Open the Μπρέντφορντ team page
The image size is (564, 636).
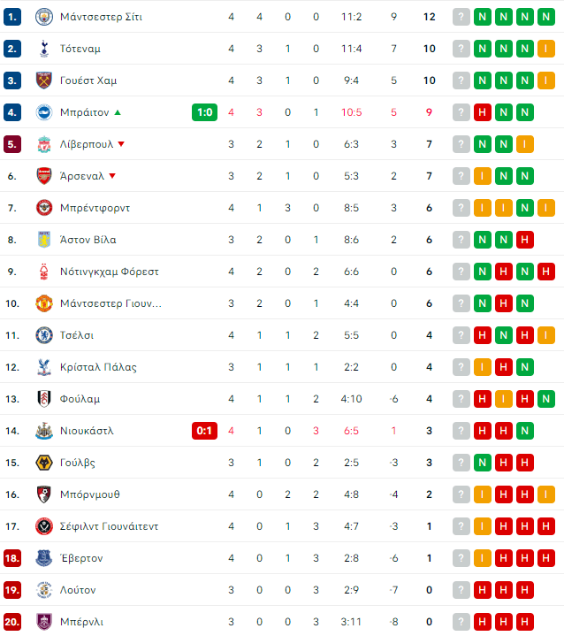pos(95,208)
